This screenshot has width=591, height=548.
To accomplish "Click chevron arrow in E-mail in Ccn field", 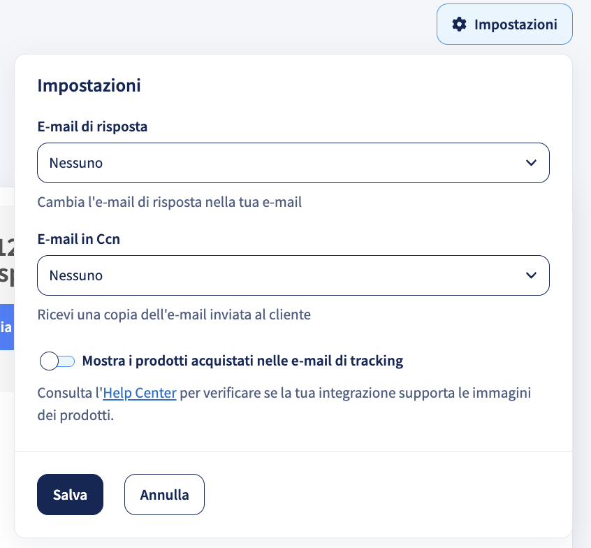I will point(531,275).
